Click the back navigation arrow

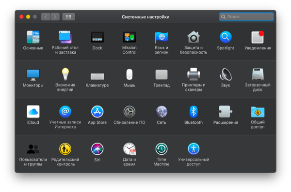[x=46, y=17]
